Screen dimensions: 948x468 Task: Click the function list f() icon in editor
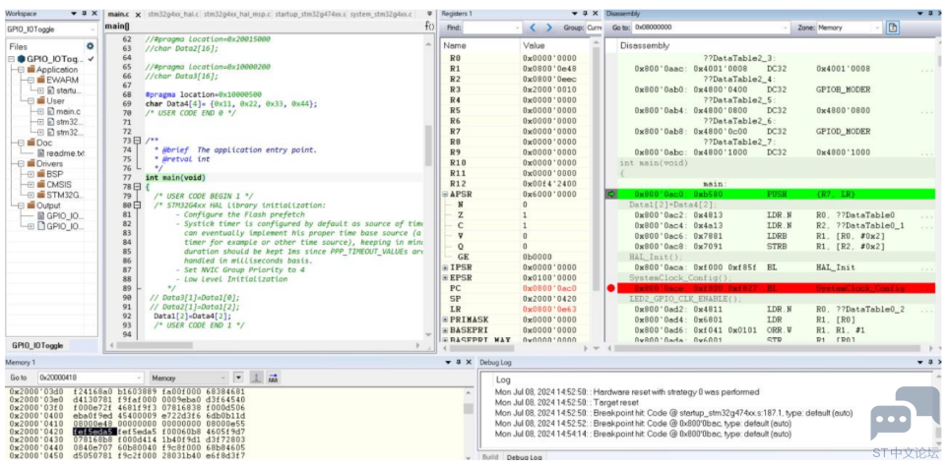[428, 27]
